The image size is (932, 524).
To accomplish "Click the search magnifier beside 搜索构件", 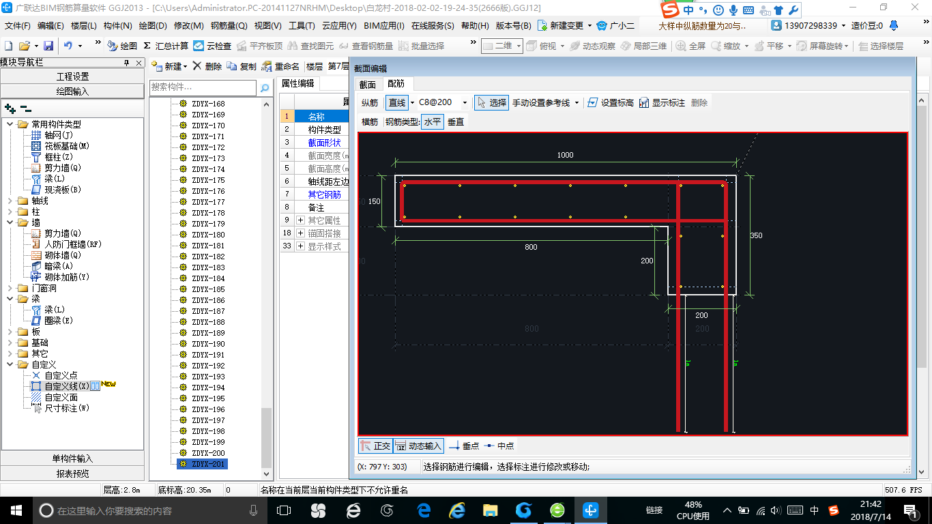I will pyautogui.click(x=265, y=88).
